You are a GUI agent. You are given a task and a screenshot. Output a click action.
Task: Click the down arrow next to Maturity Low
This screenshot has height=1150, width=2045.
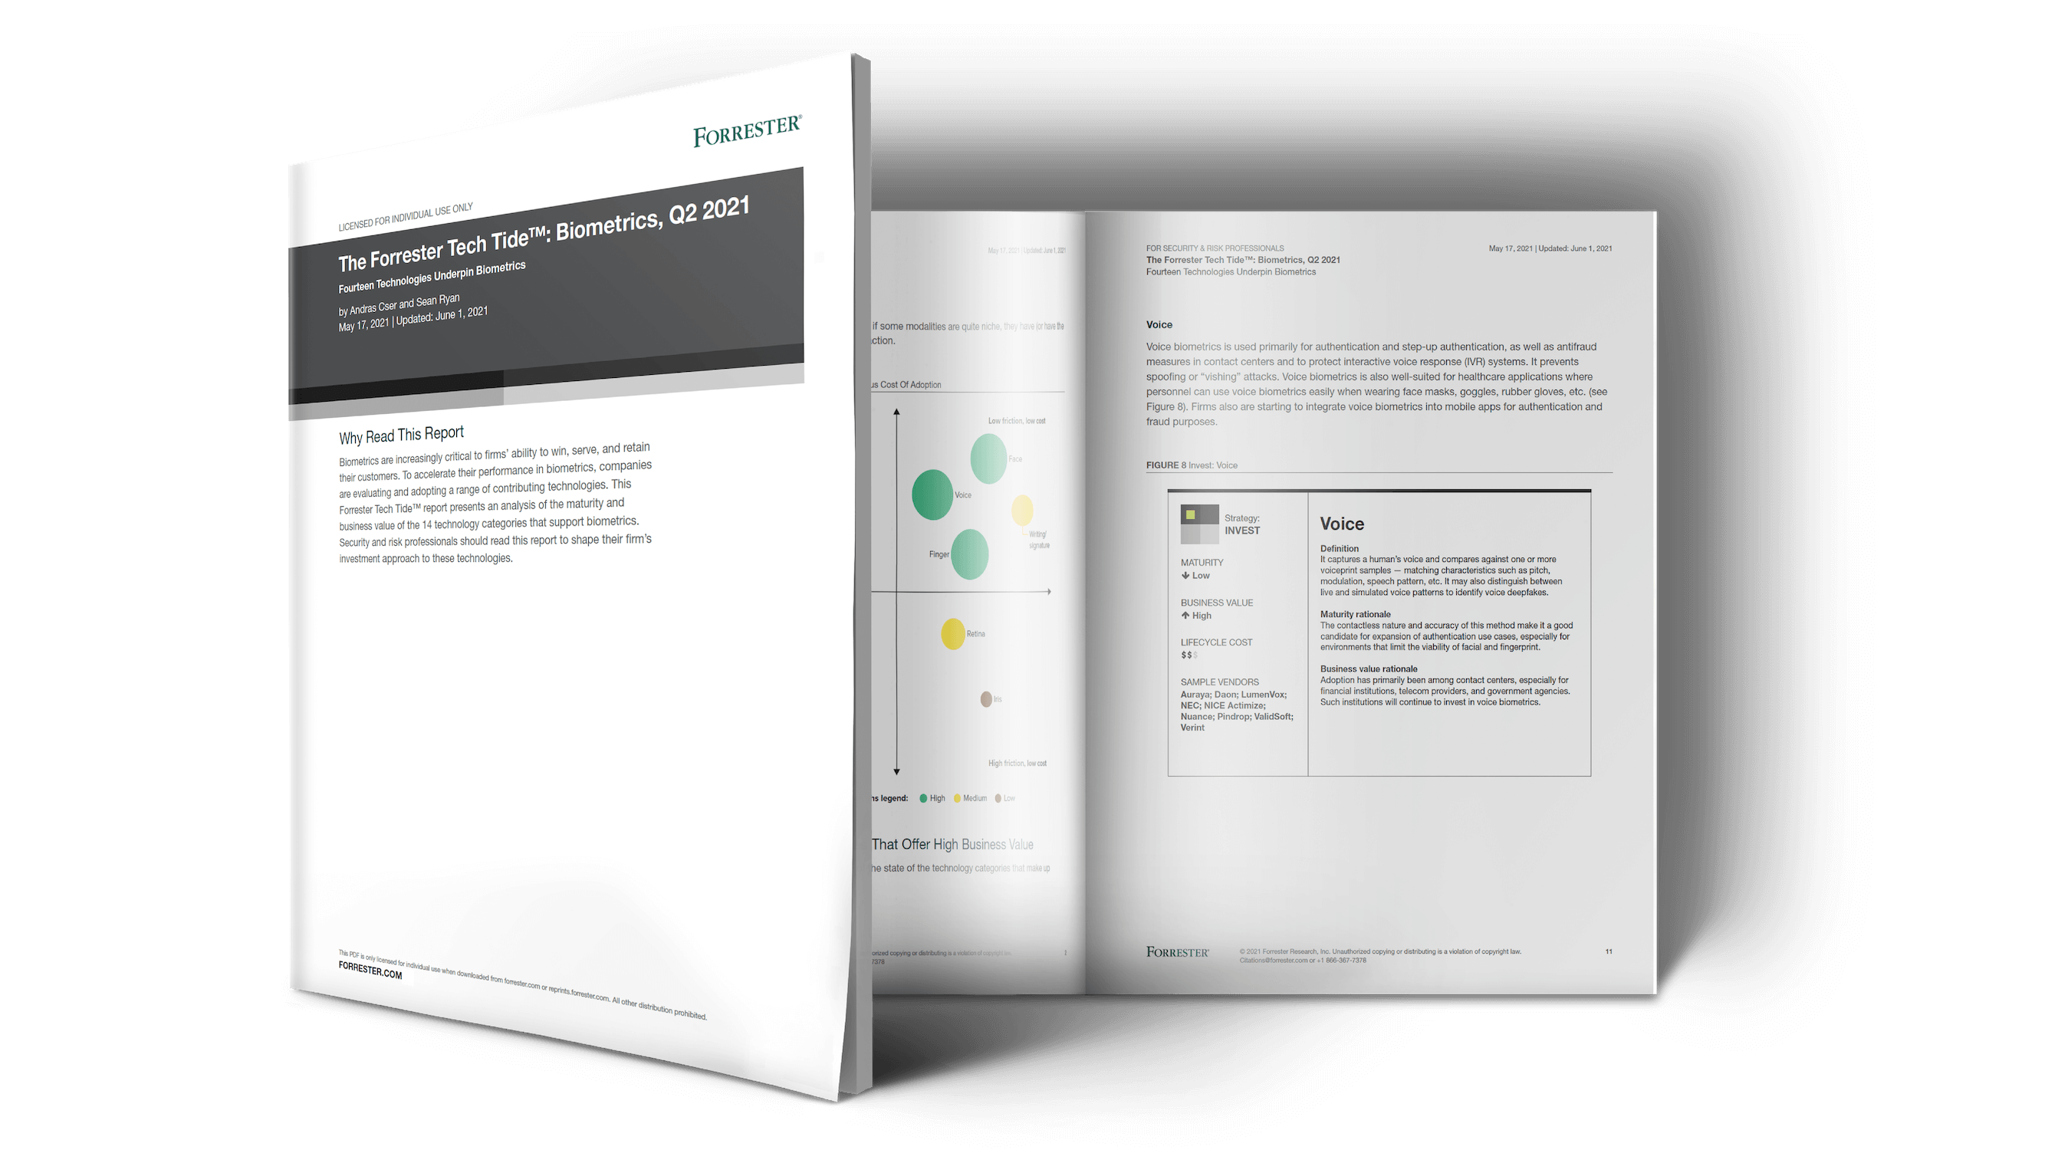1185,576
